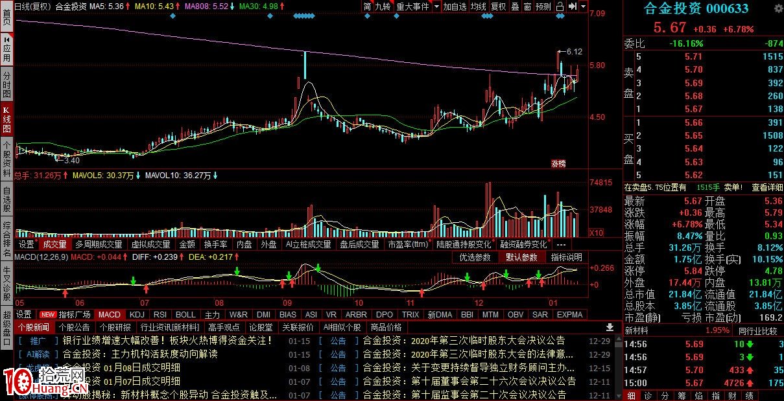The height and width of the screenshot is (401, 784).
Task: Select the 多周期成交量 tab
Action: tap(99, 245)
